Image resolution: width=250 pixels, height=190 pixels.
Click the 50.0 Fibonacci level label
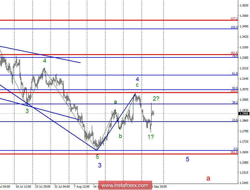tap(235, 88)
